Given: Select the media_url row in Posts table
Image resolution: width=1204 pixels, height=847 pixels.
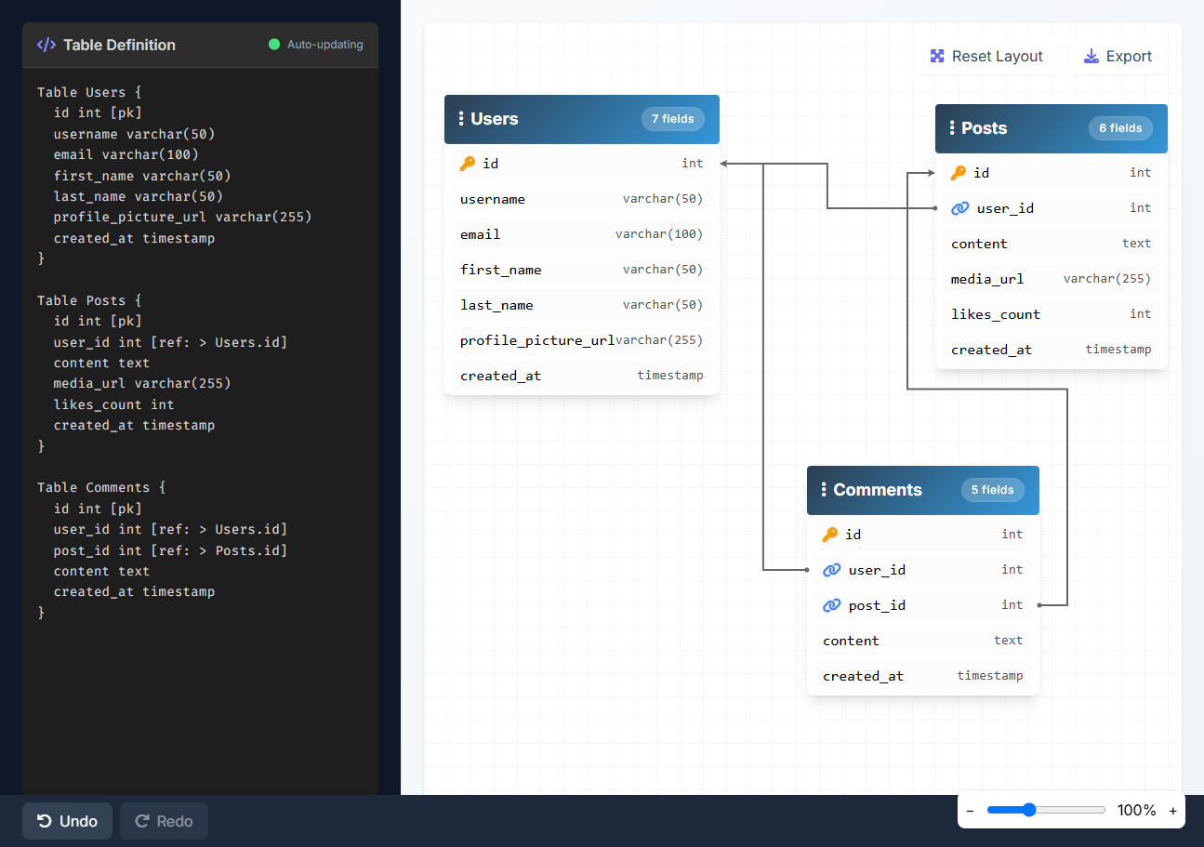Looking at the screenshot, I should (1052, 279).
